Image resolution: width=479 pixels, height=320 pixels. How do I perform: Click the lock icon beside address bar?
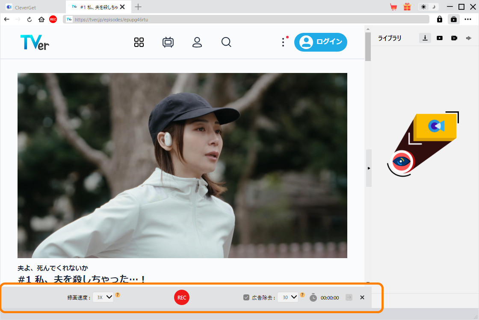tap(439, 19)
